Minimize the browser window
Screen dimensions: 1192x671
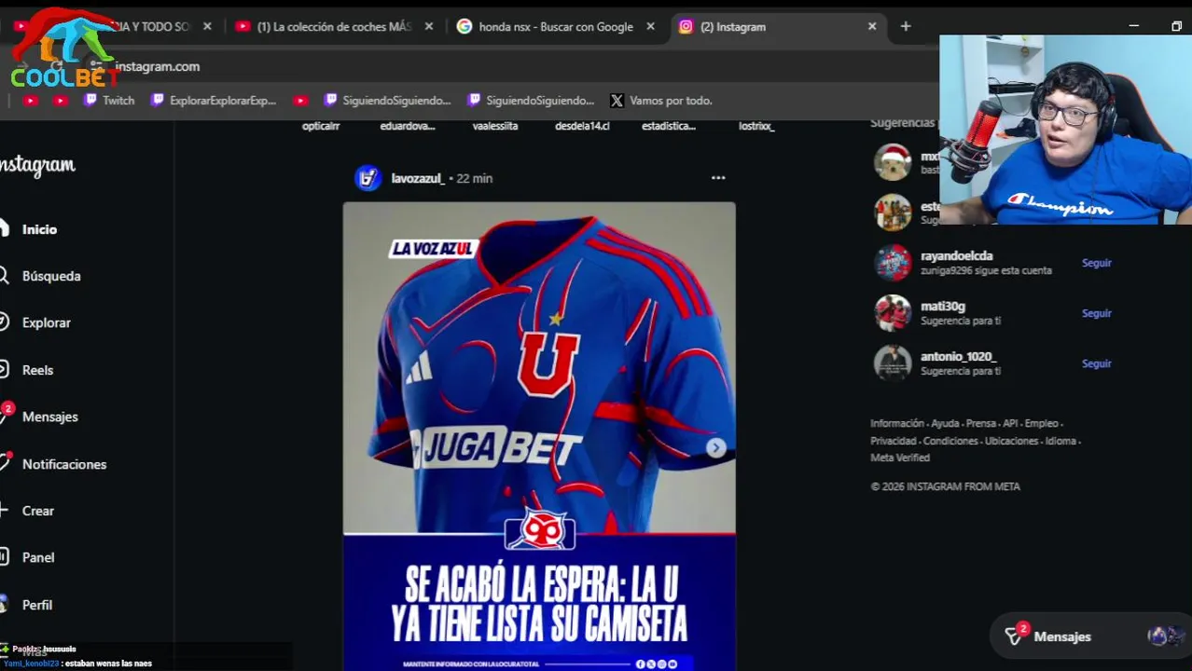click(x=1133, y=26)
